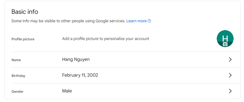Click the Hang Nguyen name value
Screen dimensions: 244x102
coord(76,59)
